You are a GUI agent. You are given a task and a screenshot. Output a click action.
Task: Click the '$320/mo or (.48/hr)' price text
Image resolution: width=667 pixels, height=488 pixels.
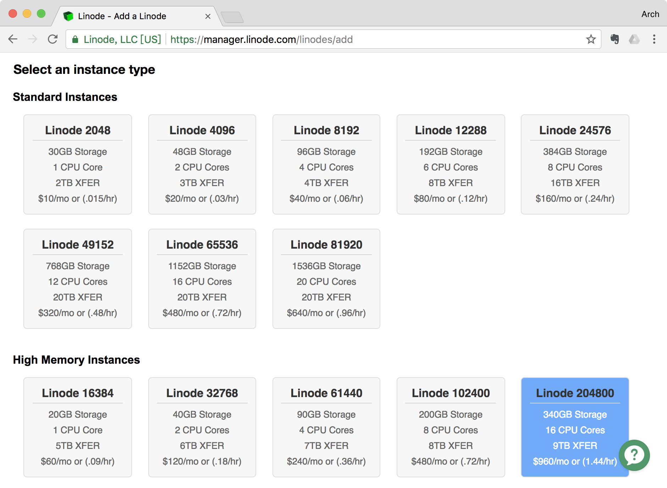tap(78, 313)
